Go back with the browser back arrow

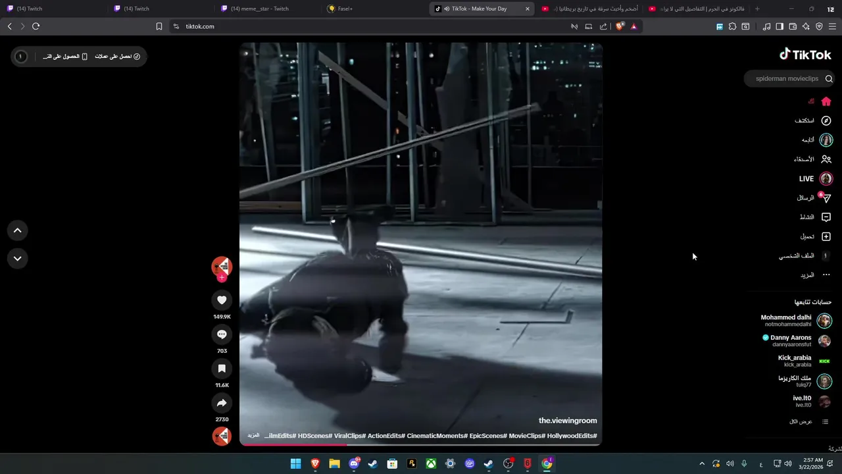9,26
